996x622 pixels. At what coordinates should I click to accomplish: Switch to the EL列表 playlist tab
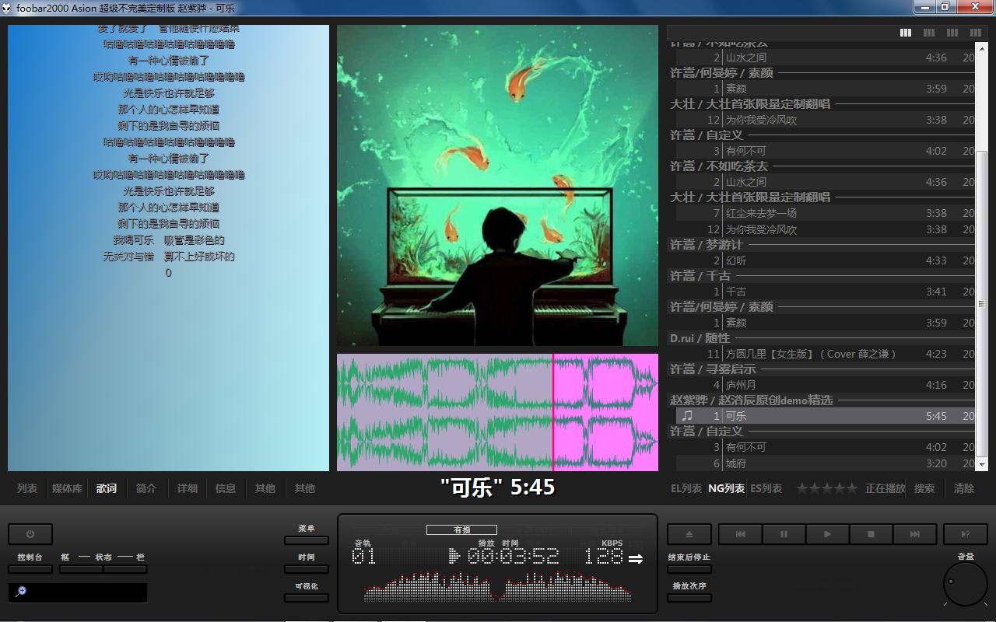point(686,488)
